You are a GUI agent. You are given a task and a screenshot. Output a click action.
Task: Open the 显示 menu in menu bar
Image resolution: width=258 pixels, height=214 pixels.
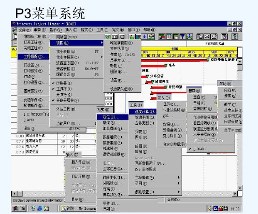[55, 30]
